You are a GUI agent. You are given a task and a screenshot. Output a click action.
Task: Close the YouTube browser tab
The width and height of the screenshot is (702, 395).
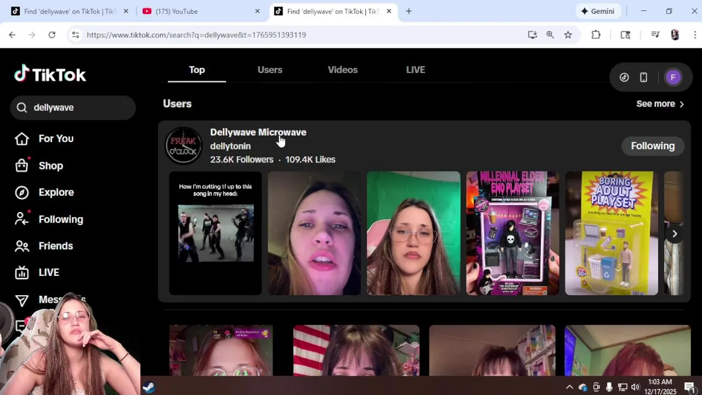tap(258, 11)
